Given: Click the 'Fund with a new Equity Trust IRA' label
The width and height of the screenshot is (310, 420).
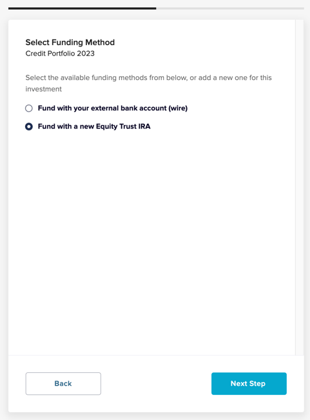Looking at the screenshot, I should (94, 126).
